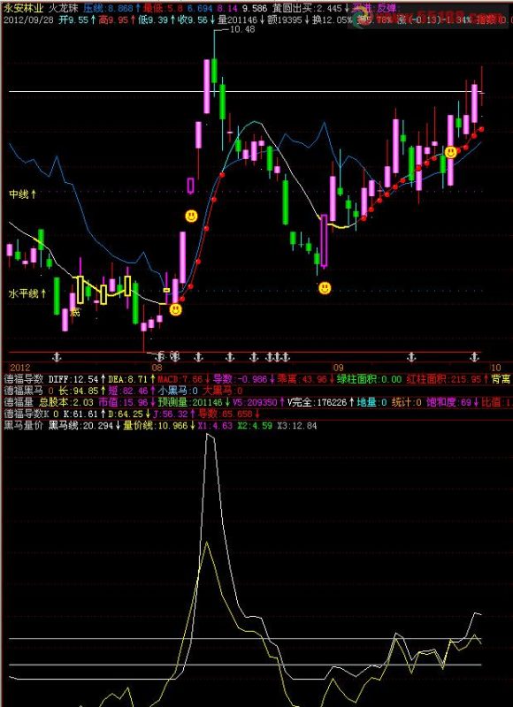Click the rightmost anchor marker near month 10
Viewport: 513px width, 707px height.
point(474,357)
